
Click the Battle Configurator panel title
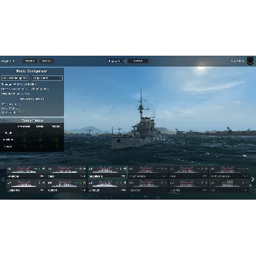click(32, 71)
